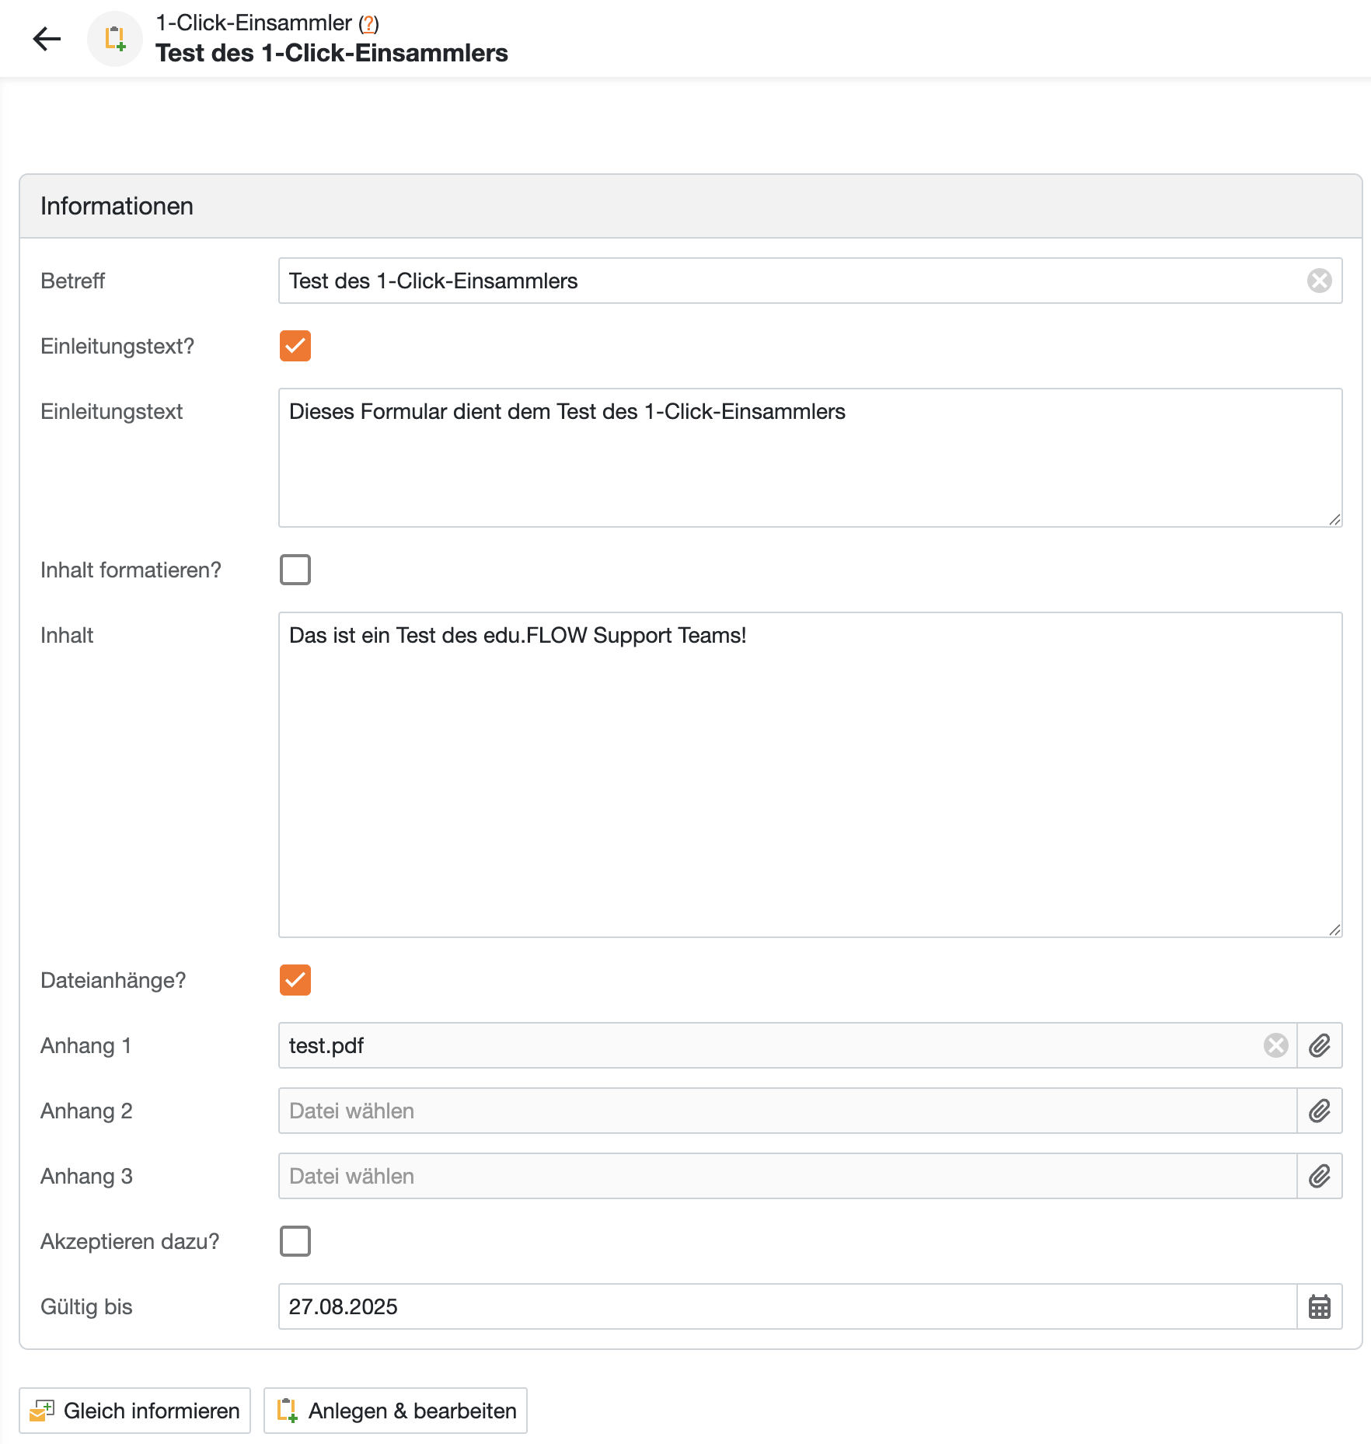This screenshot has width=1371, height=1444.
Task: Click the 1-Click-Einsammler clipboard header icon
Action: 115,38
